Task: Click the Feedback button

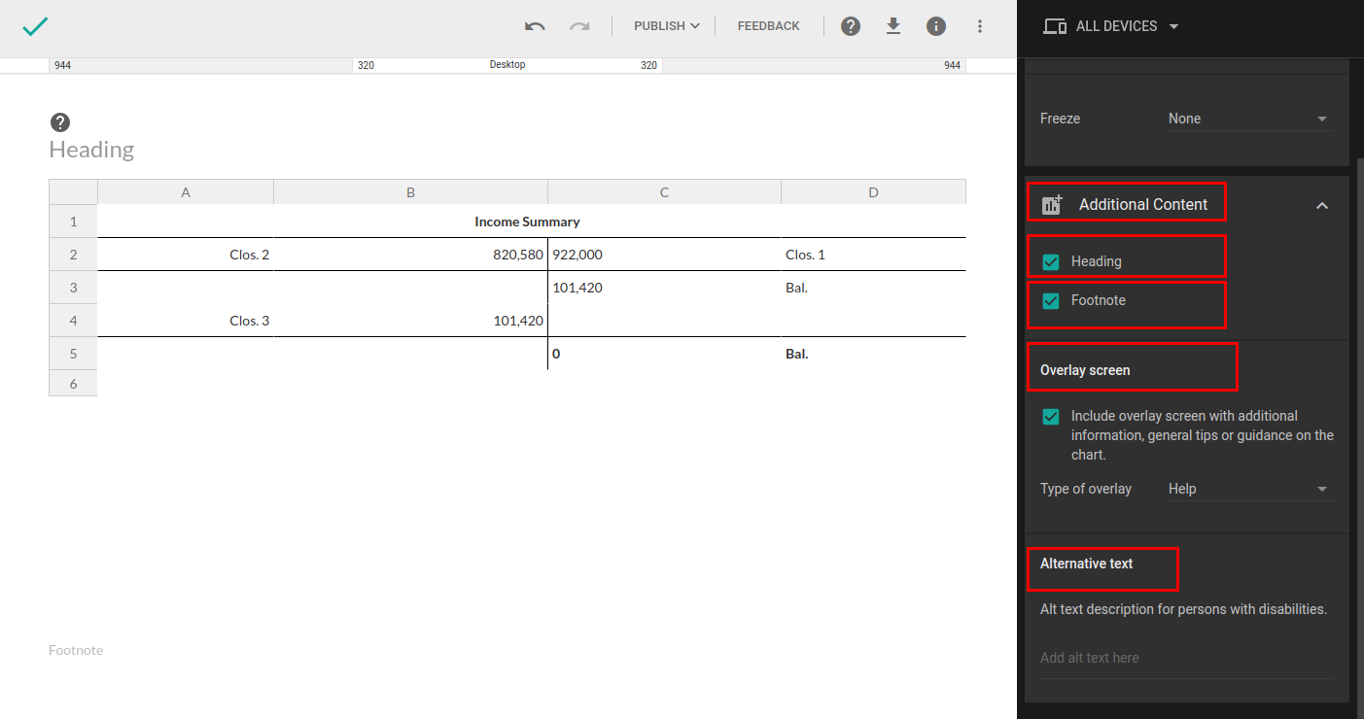Action: click(768, 26)
